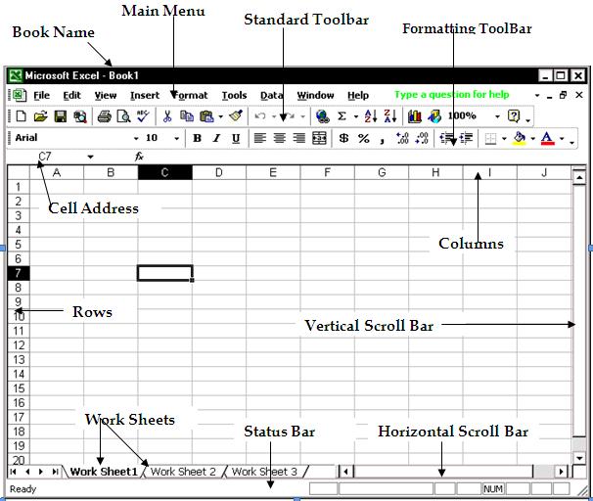Viewport: 593px width, 501px height.
Task: Open the Window menu
Action: (315, 95)
